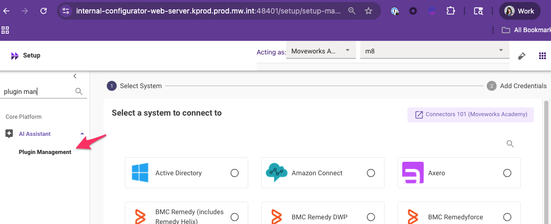Click the browser forward arrow
The width and height of the screenshot is (551, 224).
point(24,11)
